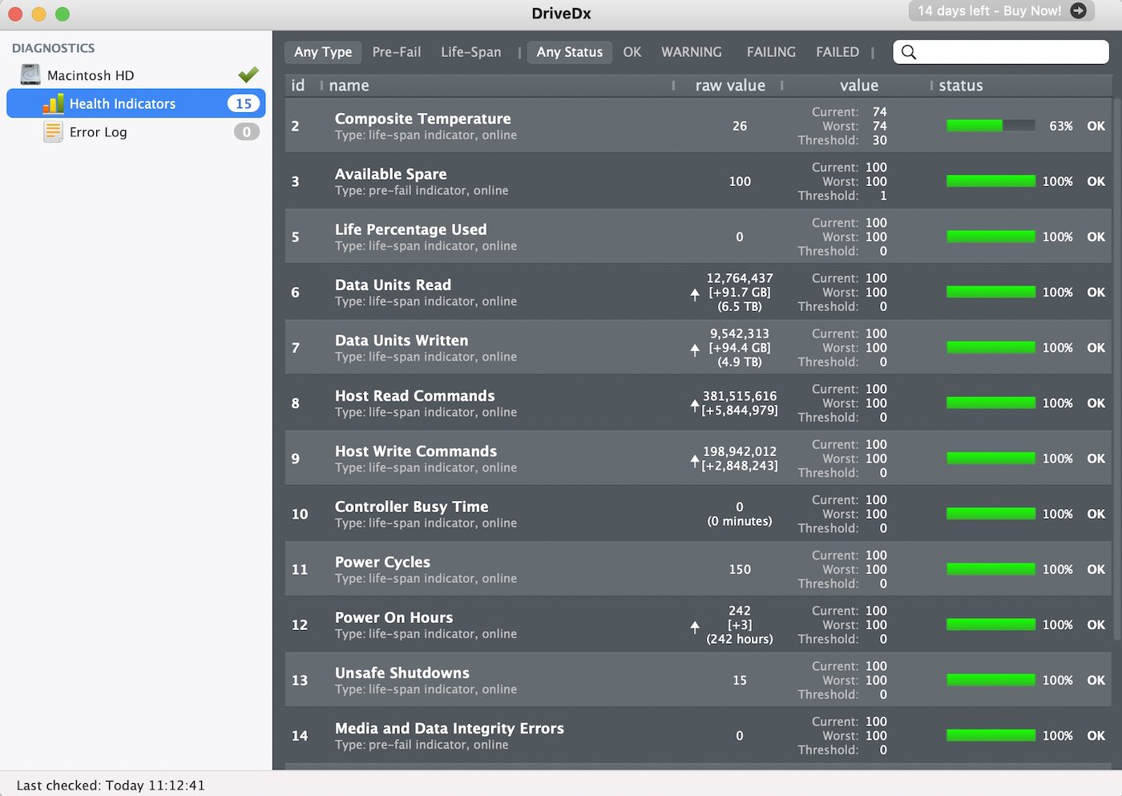Image resolution: width=1122 pixels, height=796 pixels.
Task: Click the Macintosh HD drive icon
Action: click(x=30, y=75)
